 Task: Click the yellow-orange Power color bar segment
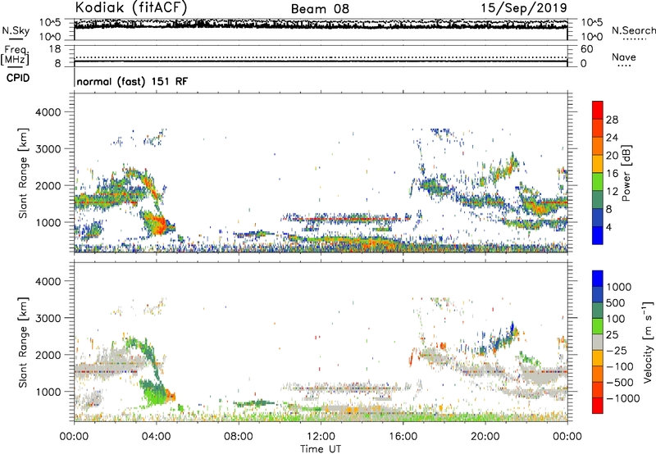(x=598, y=164)
